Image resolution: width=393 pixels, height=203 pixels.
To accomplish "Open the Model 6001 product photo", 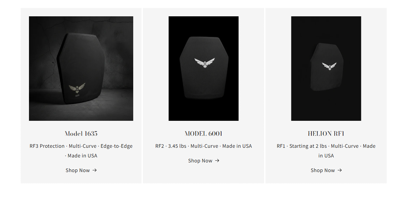I will point(203,69).
